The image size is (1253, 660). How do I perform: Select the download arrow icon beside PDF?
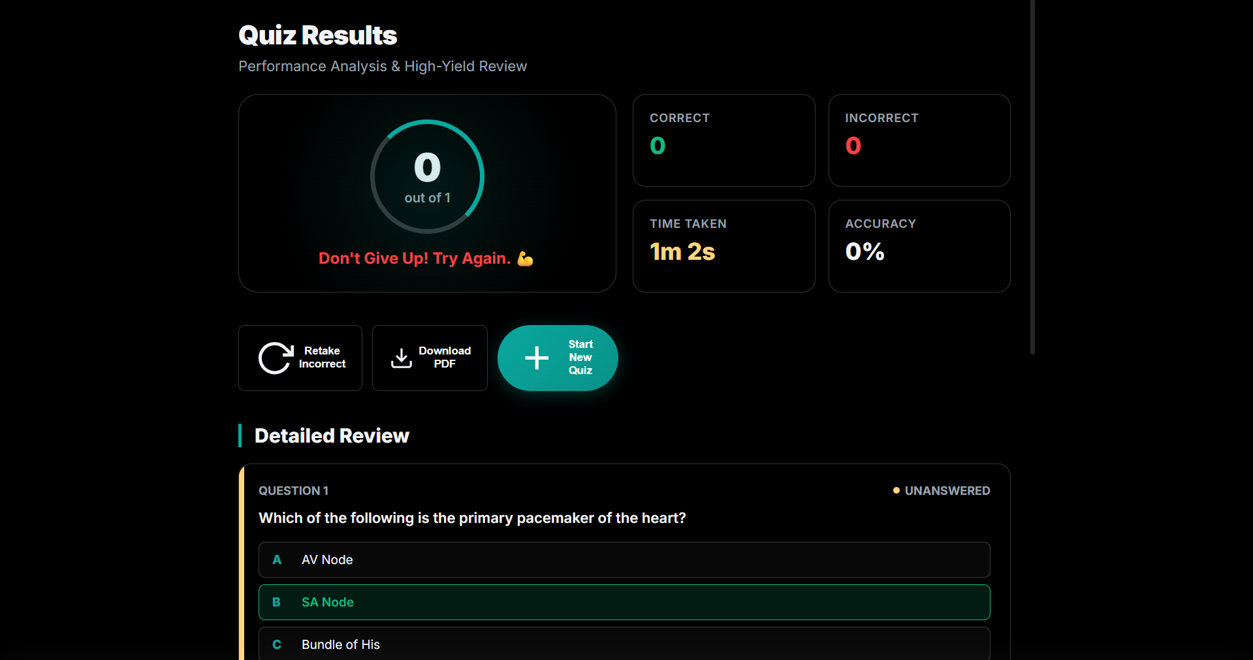(x=401, y=358)
